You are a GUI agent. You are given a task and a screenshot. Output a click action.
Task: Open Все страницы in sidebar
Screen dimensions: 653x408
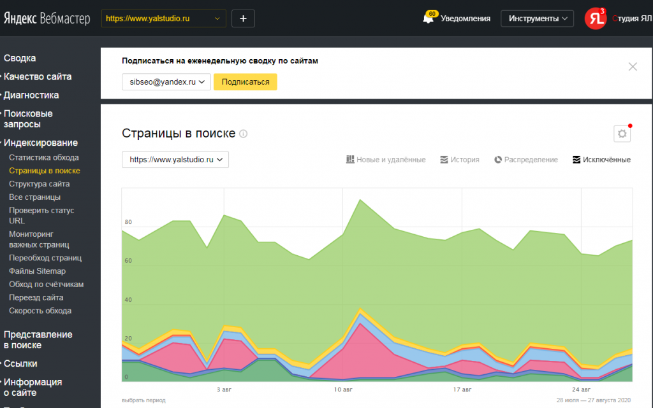34,197
